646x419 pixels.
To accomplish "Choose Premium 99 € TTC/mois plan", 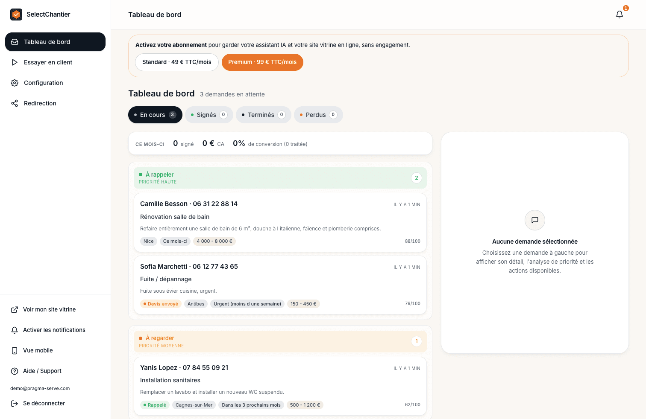I will (x=262, y=62).
